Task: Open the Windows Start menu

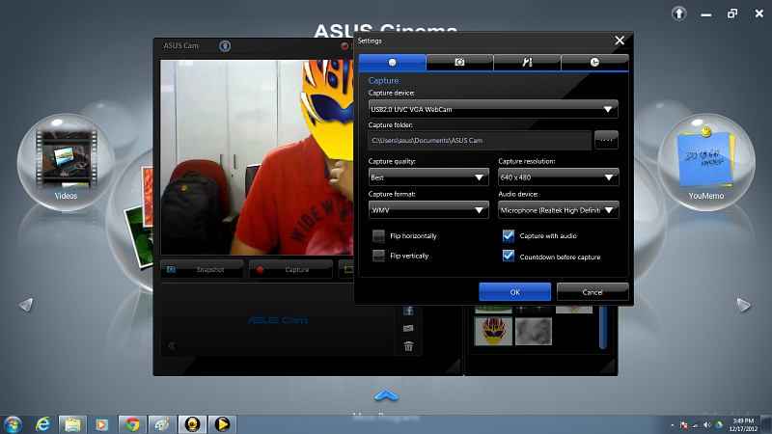Action: [13, 424]
